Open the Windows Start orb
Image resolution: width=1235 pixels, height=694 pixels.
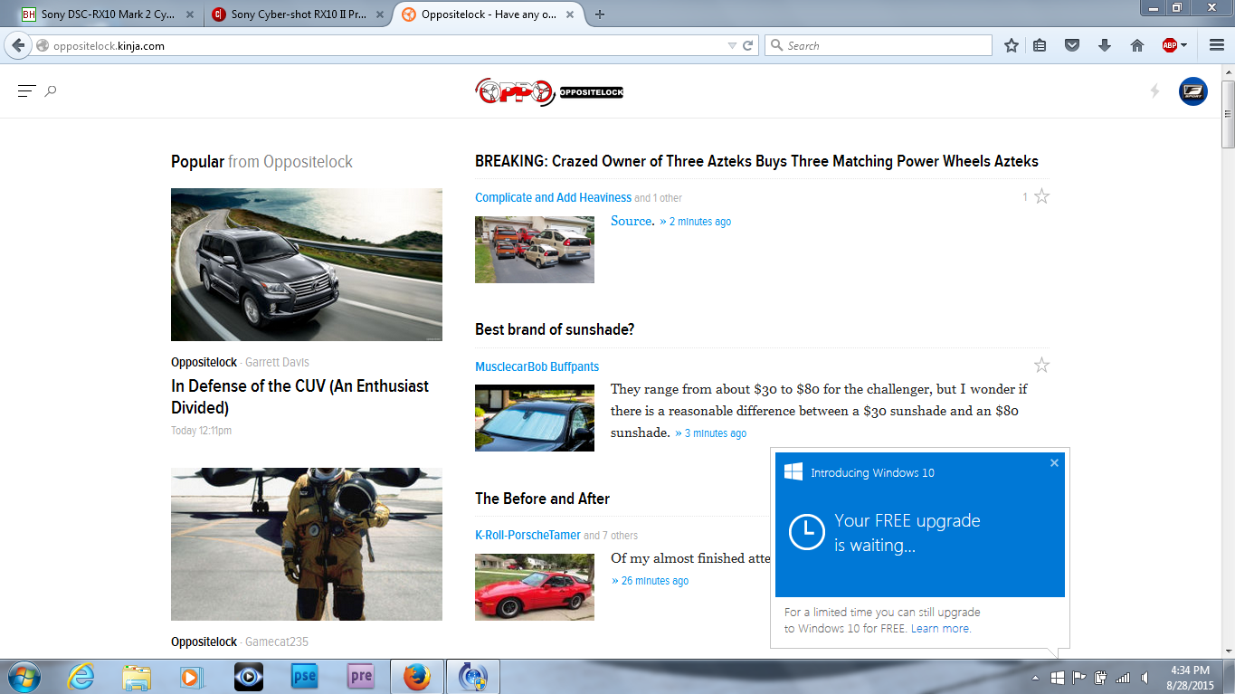click(24, 677)
